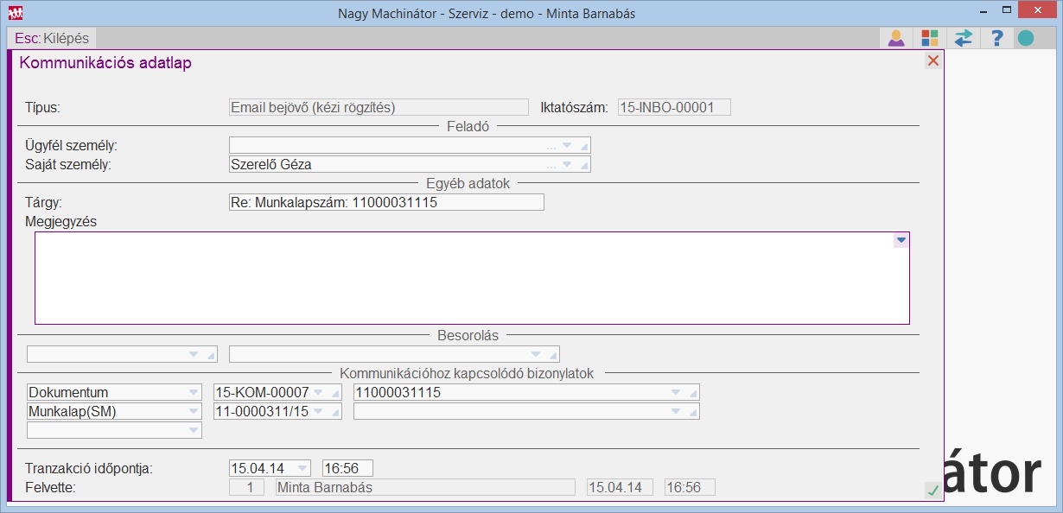This screenshot has width=1063, height=513.
Task: Confirm the form with the green checkmark
Action: pos(933,491)
